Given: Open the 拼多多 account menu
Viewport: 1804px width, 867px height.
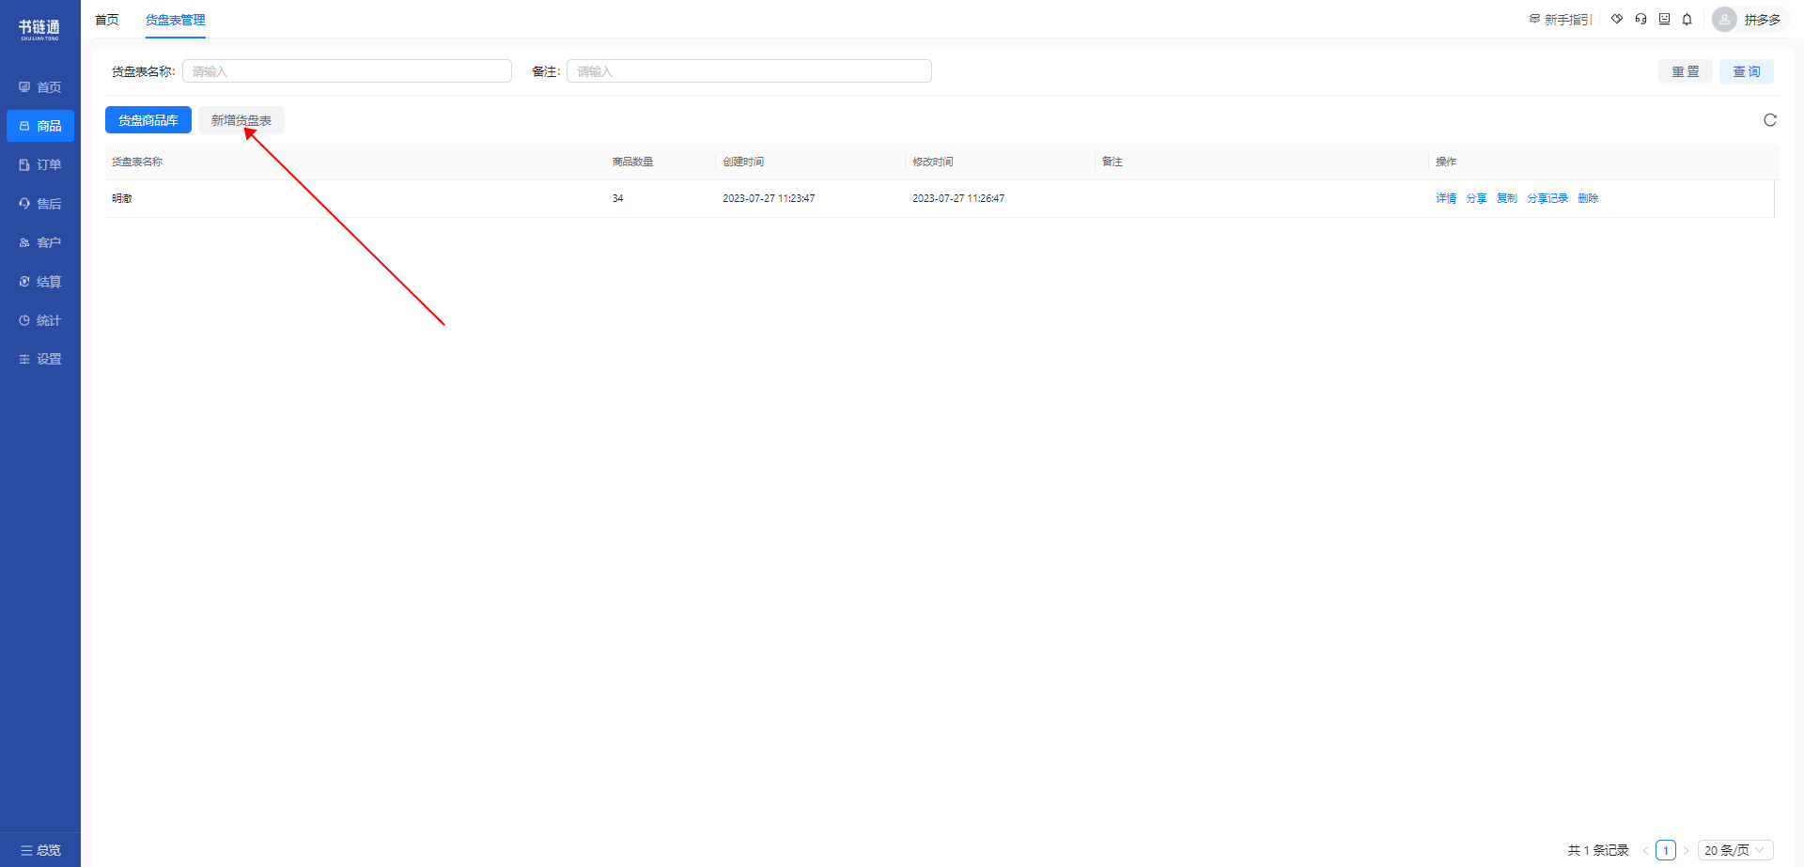Looking at the screenshot, I should [1763, 20].
